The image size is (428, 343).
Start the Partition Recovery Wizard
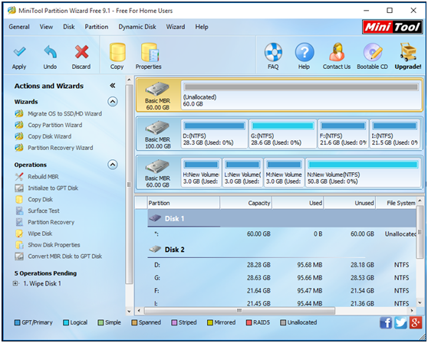point(61,148)
